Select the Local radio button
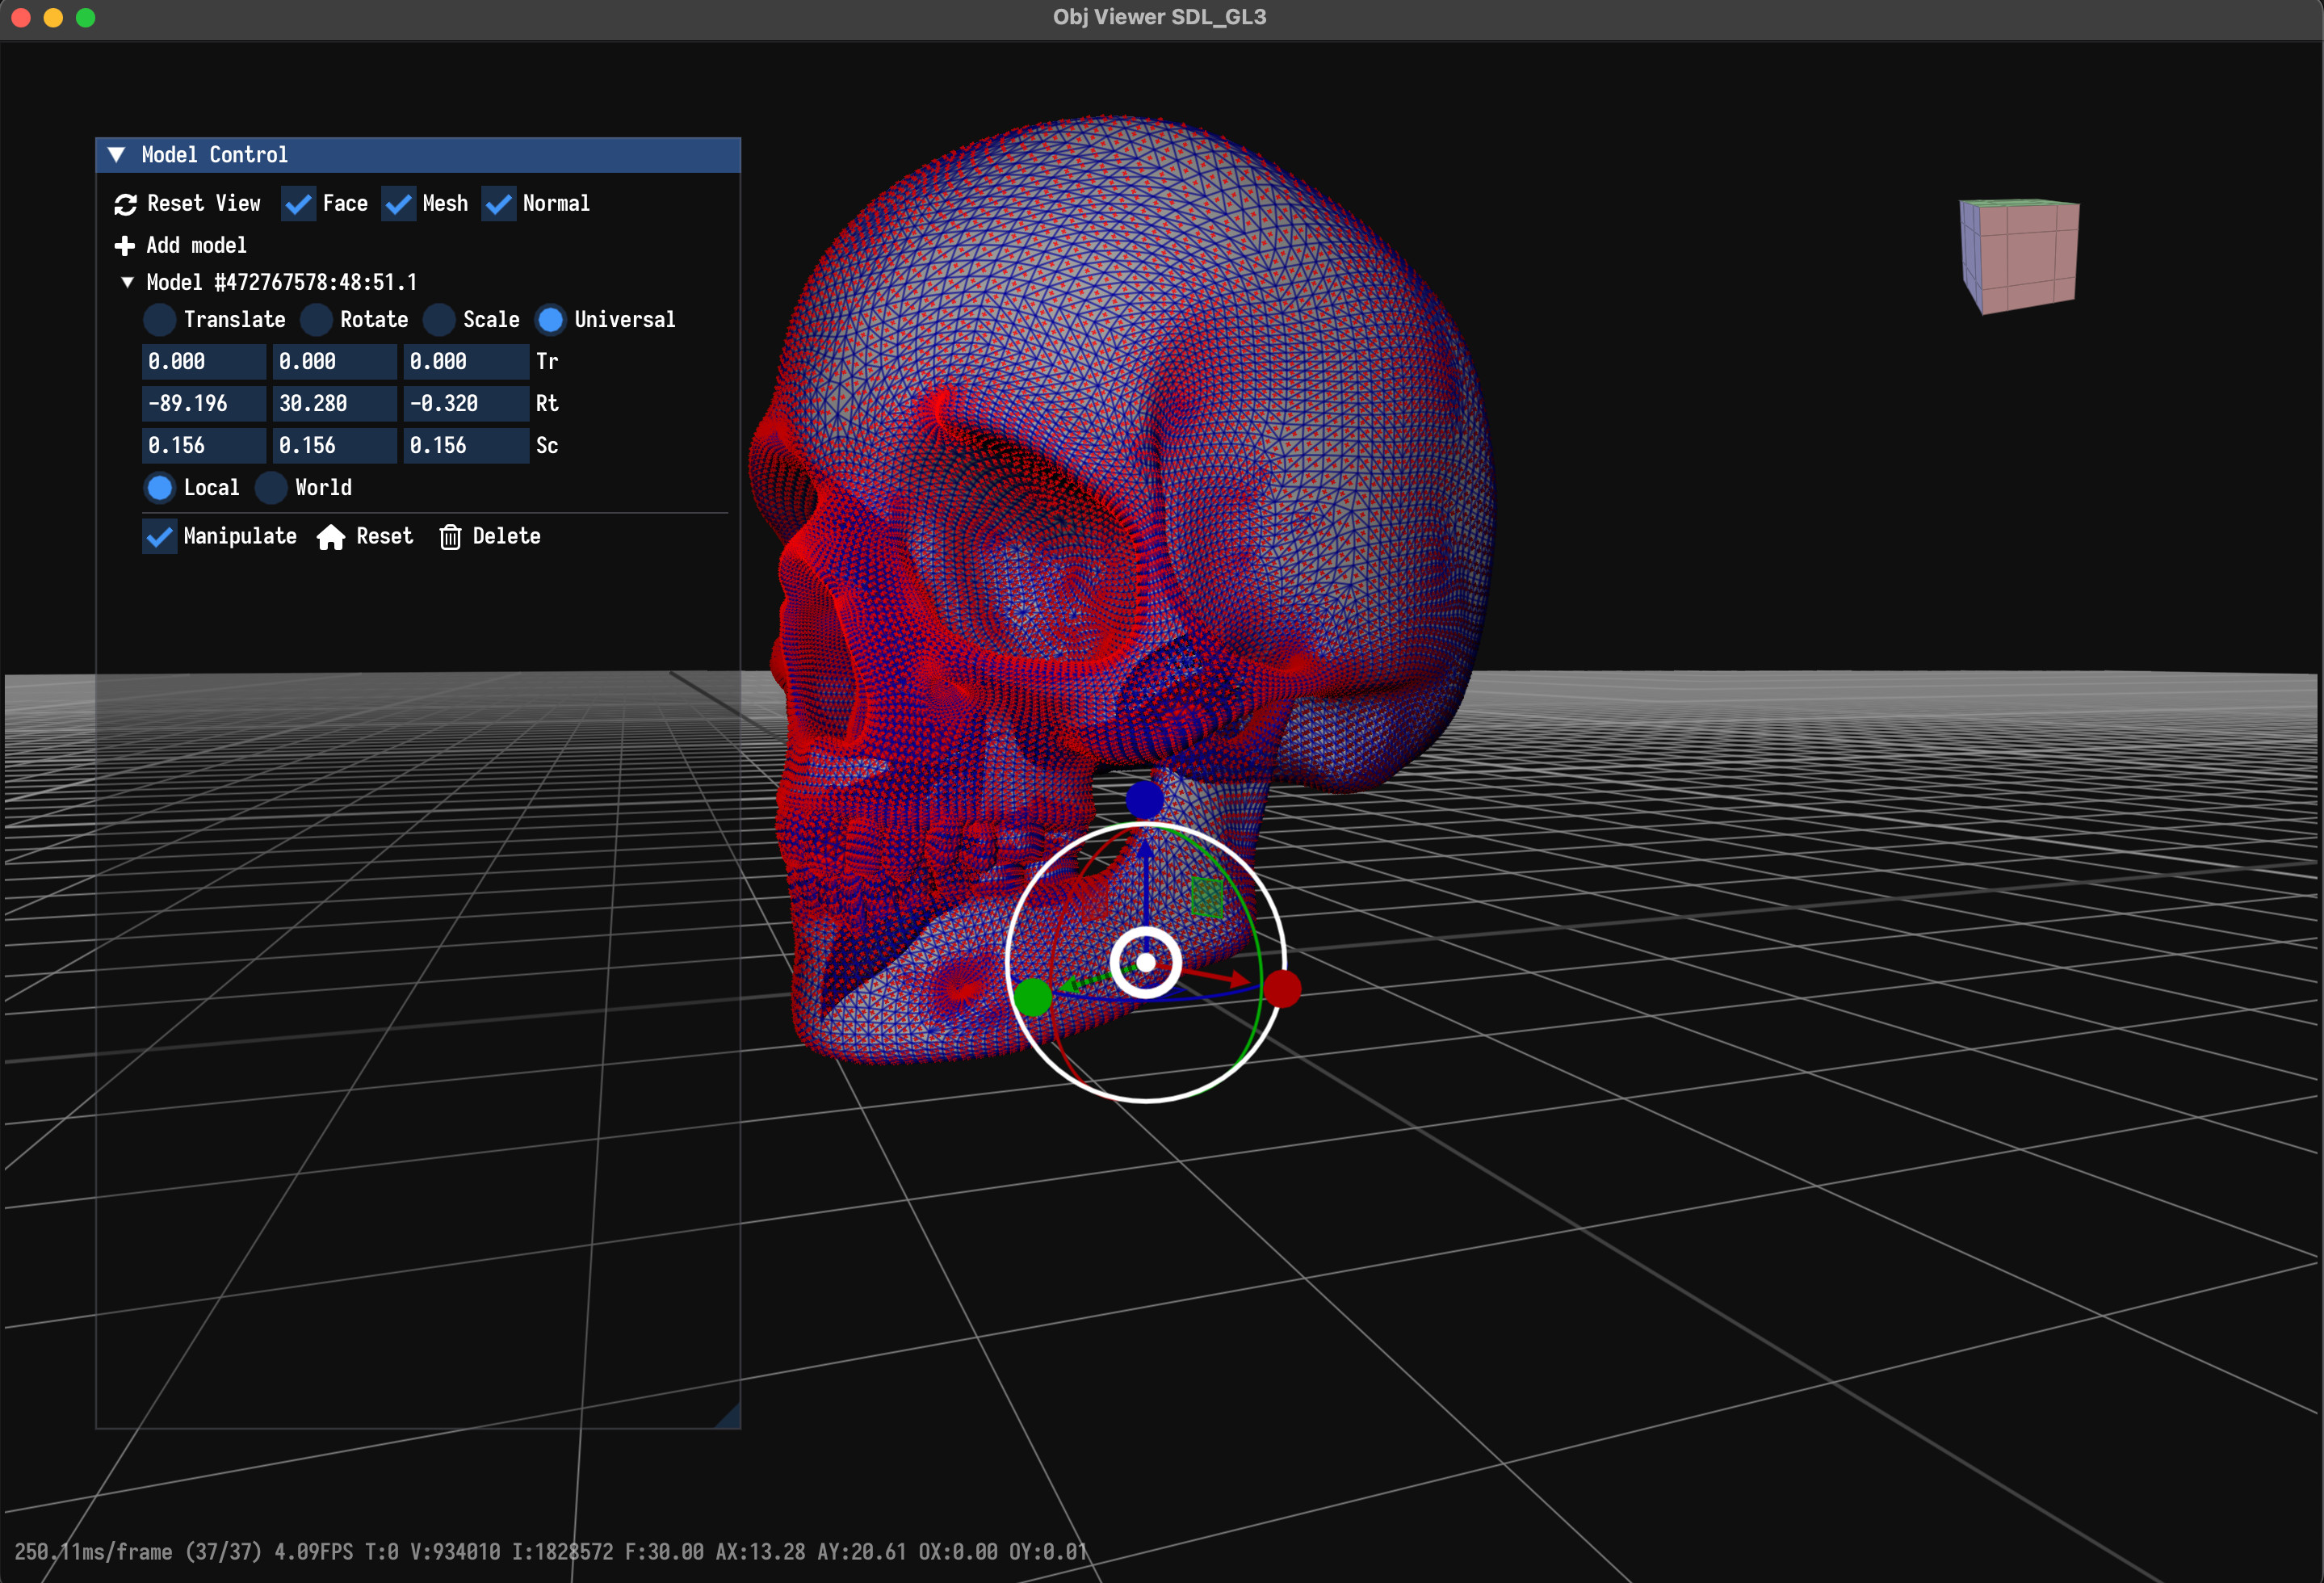Screen dimensions: 2324x1583 160,488
